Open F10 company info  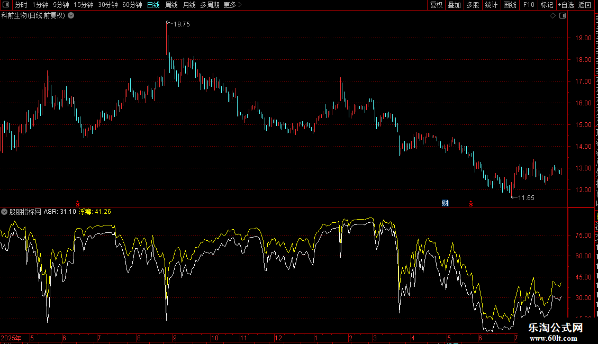pyautogui.click(x=529, y=5)
